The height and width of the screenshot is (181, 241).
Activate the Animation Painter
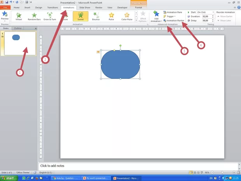tap(175, 20)
